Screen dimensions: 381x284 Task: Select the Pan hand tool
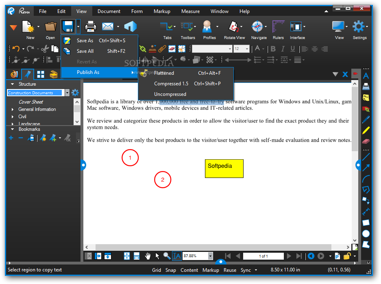148,256
